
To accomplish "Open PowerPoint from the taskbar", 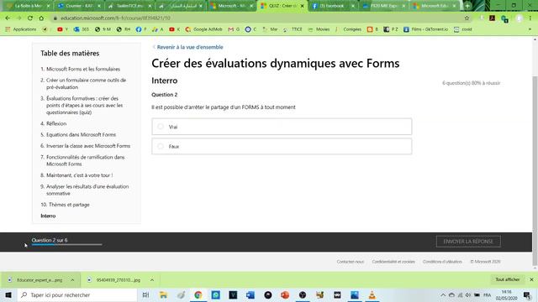I will tap(285, 294).
